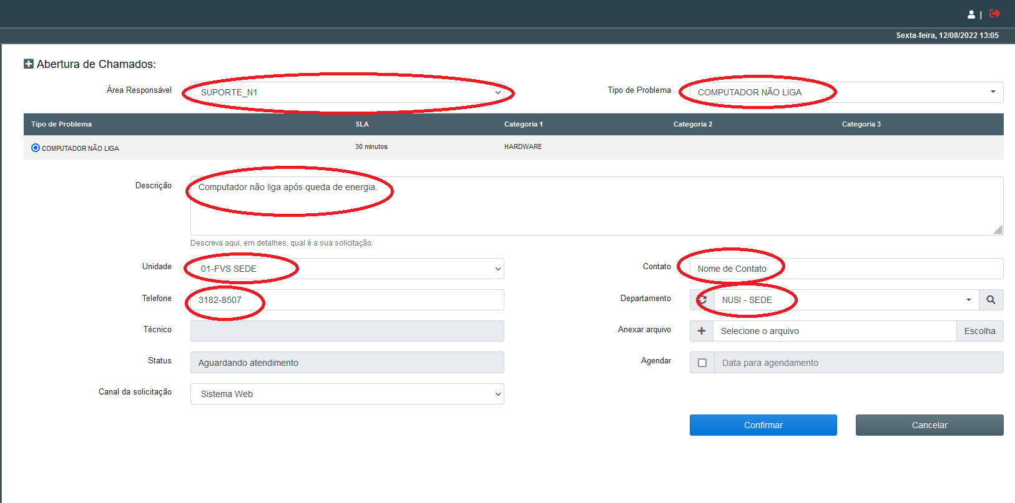Screen dimensions: 1015x503
Task: Click the red logout icon
Action: coord(994,13)
